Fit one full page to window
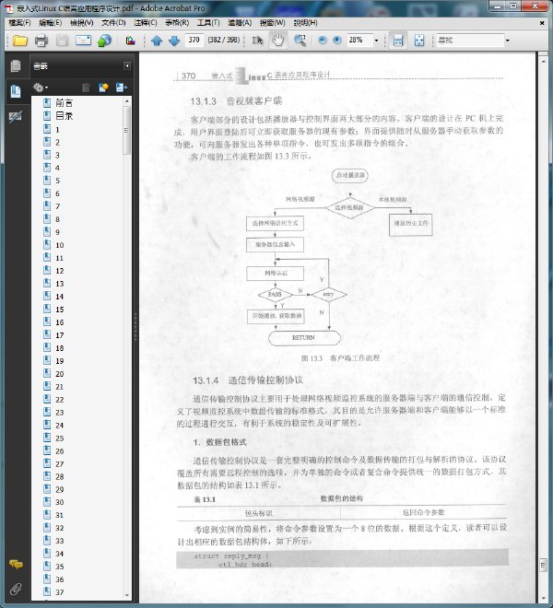This screenshot has width=553, height=608. (x=418, y=41)
